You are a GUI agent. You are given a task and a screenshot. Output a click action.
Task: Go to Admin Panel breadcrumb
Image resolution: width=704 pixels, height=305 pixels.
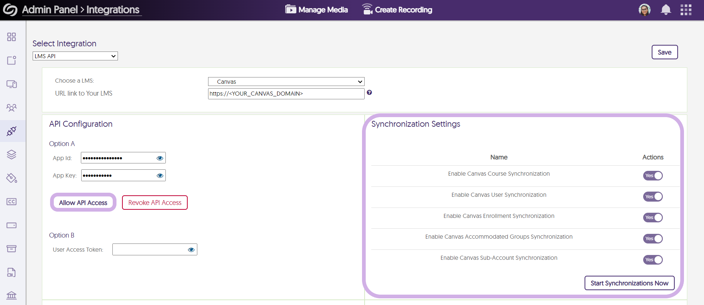pos(50,10)
